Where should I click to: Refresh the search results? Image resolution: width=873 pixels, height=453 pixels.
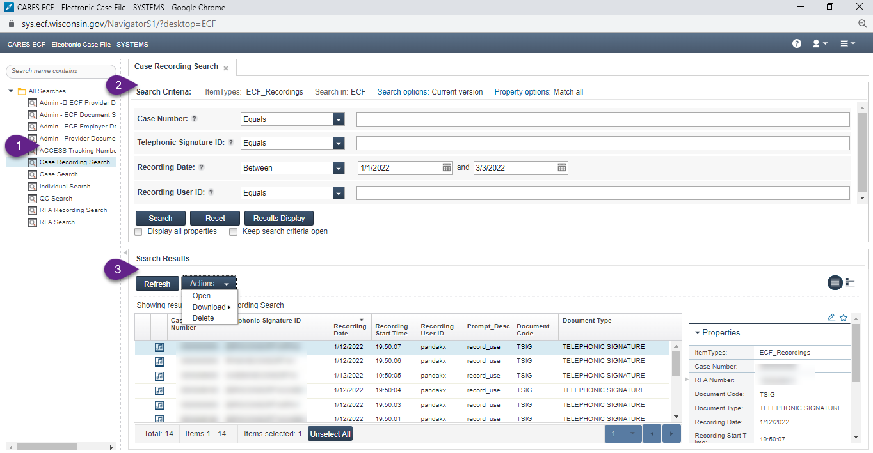click(x=157, y=284)
